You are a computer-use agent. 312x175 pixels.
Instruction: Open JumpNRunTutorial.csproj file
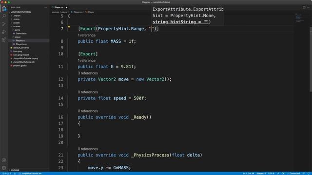coord(26,58)
